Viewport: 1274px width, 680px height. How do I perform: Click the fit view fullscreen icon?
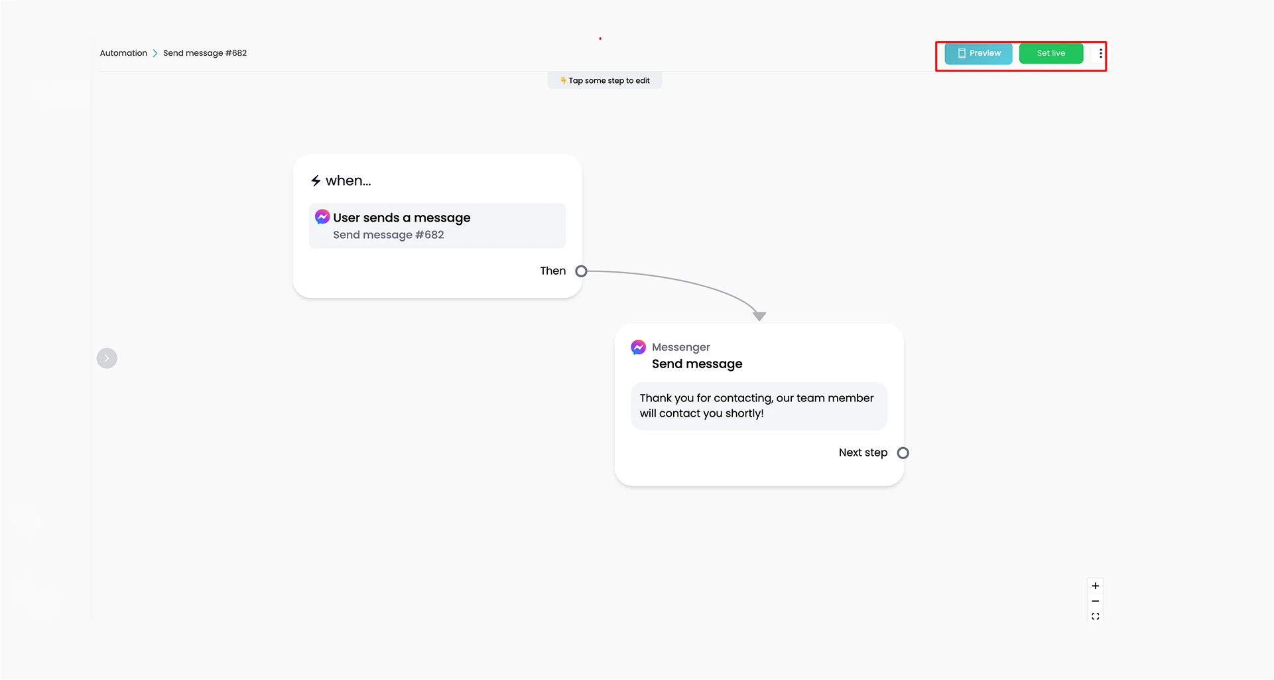1096,616
